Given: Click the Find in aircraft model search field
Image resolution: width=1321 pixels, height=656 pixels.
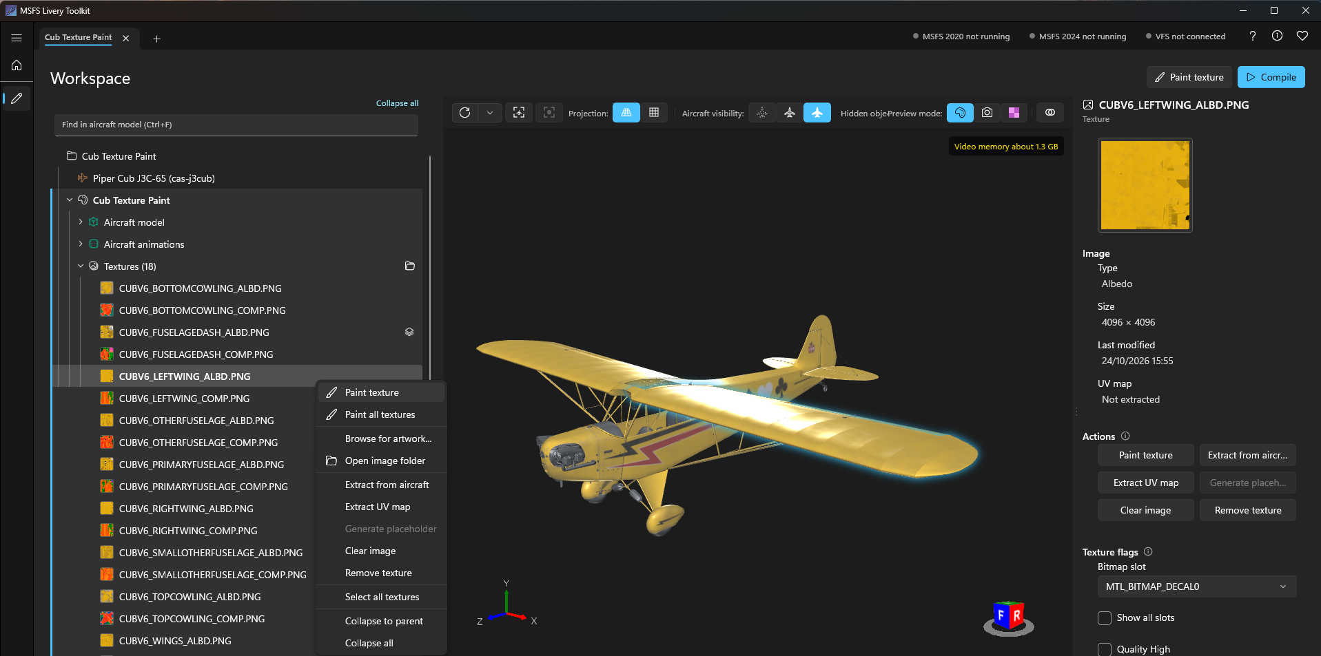Looking at the screenshot, I should (236, 125).
